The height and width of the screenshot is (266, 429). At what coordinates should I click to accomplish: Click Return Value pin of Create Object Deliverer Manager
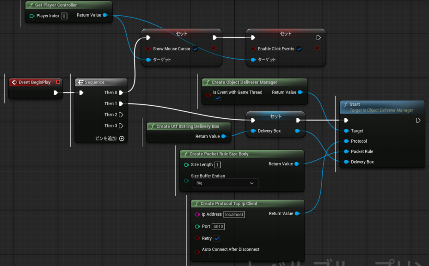tap(300, 92)
